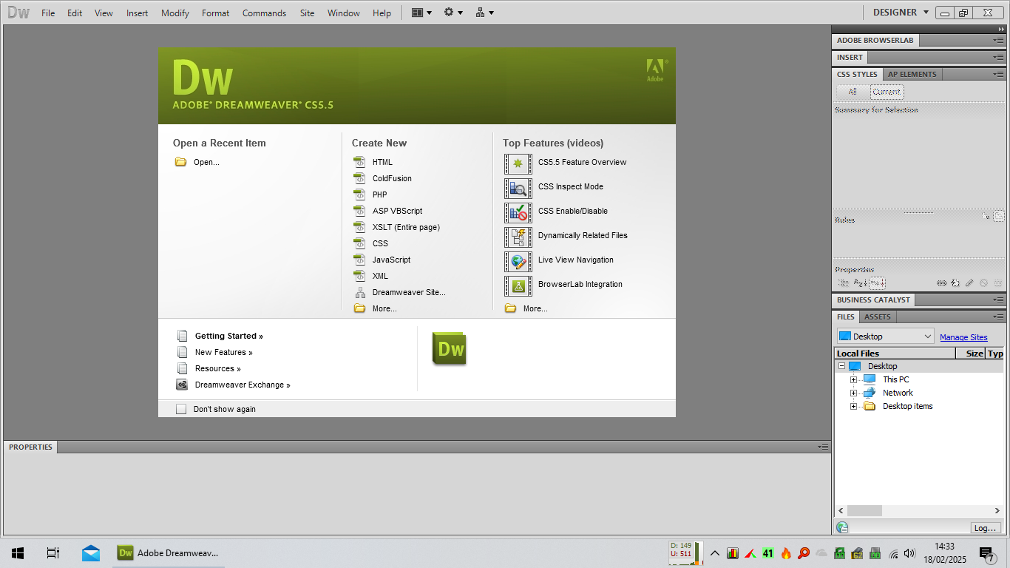
Task: Switch CSS Styles to Current mode
Action: click(x=887, y=92)
